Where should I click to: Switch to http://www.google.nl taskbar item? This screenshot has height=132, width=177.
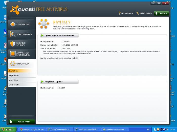click(60, 129)
